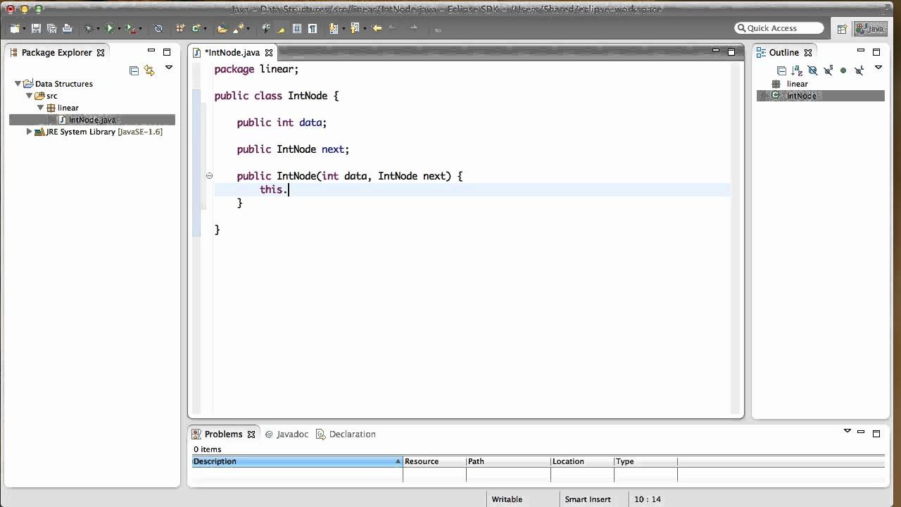
Task: Run the program with green play icon
Action: (109, 28)
